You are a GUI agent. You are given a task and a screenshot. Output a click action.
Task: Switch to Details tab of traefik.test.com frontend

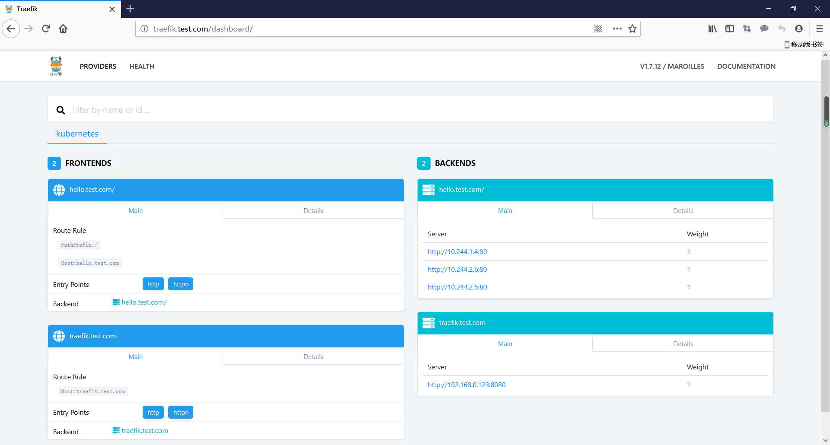pyautogui.click(x=313, y=357)
